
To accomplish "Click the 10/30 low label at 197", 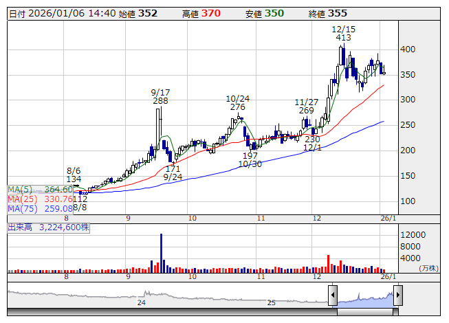I will [250, 160].
